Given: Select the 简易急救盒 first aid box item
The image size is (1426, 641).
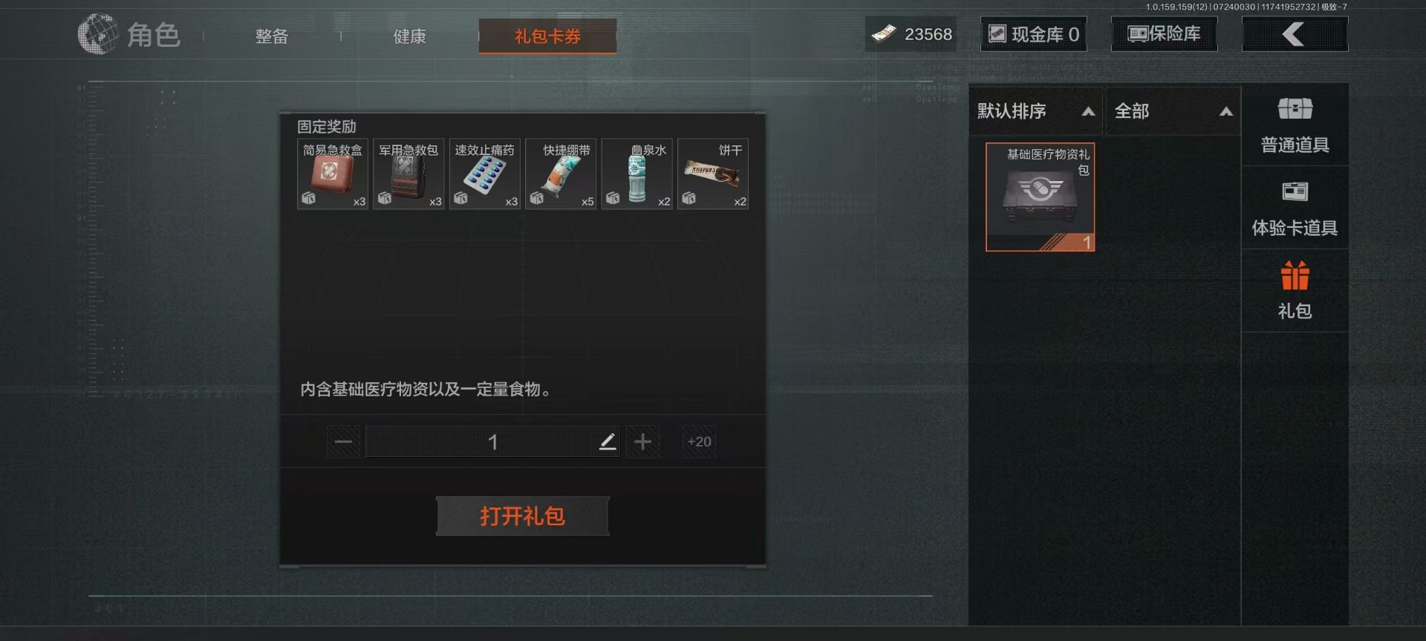Looking at the screenshot, I should tap(333, 174).
